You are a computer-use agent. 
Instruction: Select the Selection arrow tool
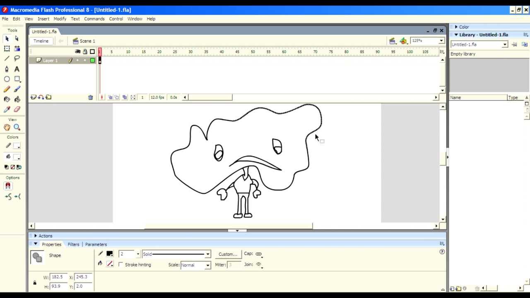[x=7, y=38]
